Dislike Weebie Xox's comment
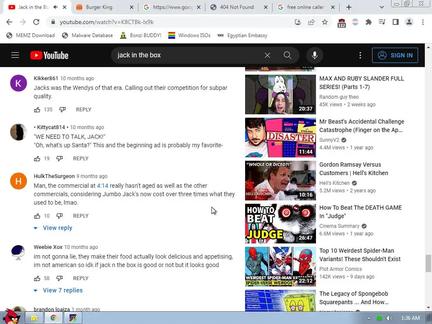The width and height of the screenshot is (432, 324). (59, 278)
